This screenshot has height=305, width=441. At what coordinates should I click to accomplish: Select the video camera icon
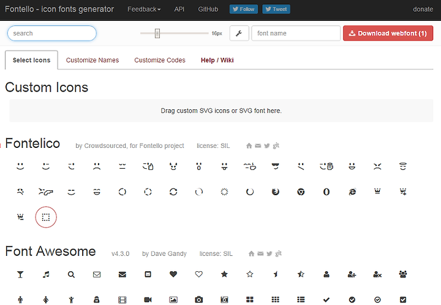pyautogui.click(x=148, y=299)
